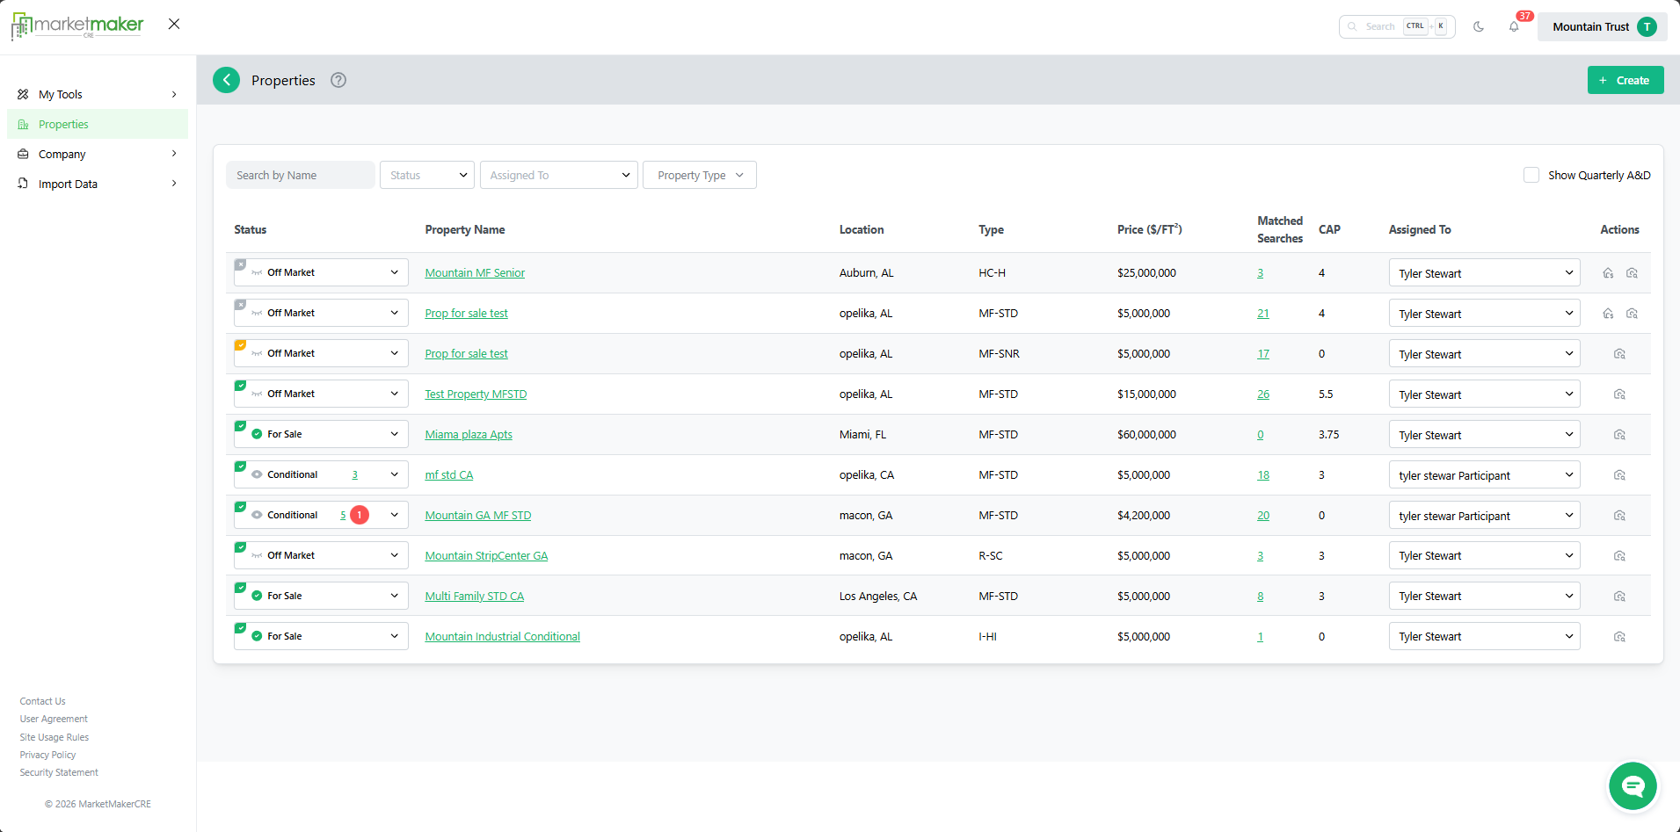Click house-search icon for Miama plaza Apts

pyautogui.click(x=1619, y=435)
